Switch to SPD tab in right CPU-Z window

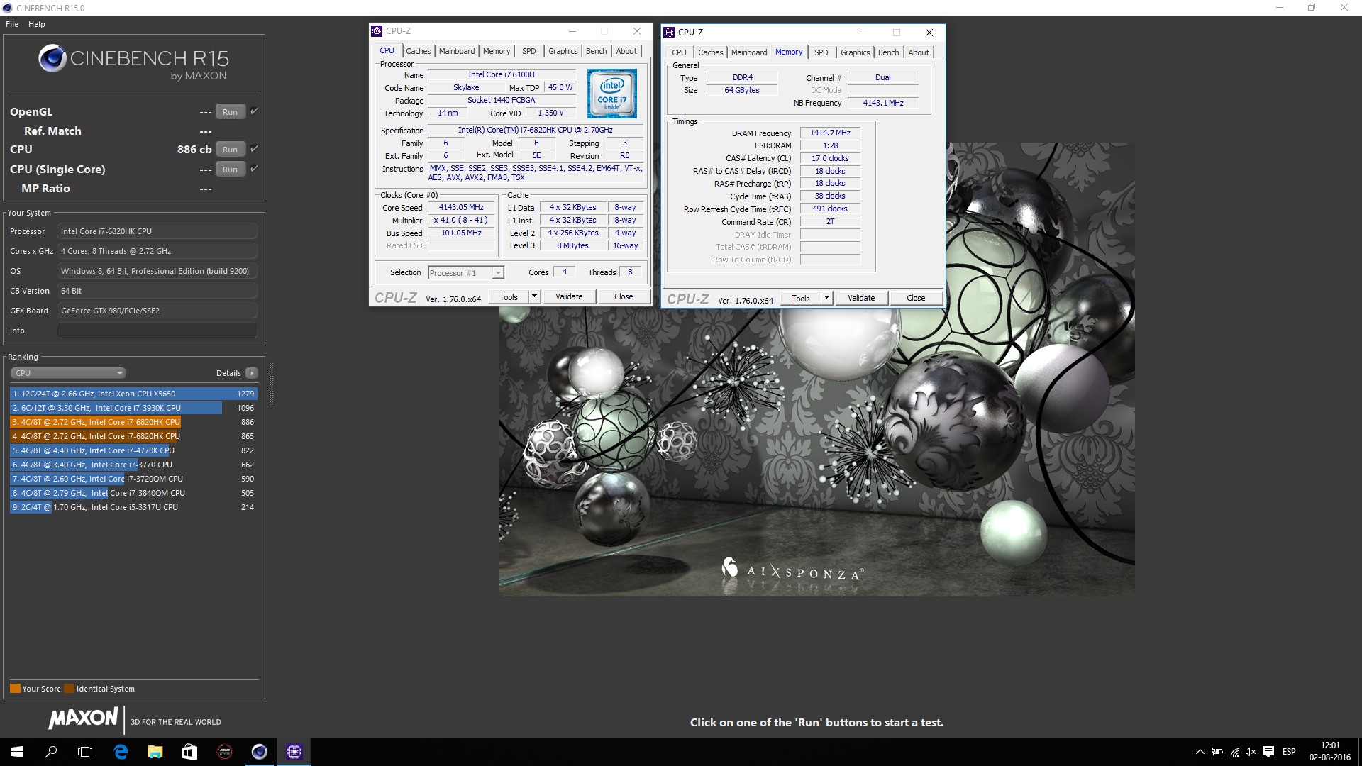point(821,52)
